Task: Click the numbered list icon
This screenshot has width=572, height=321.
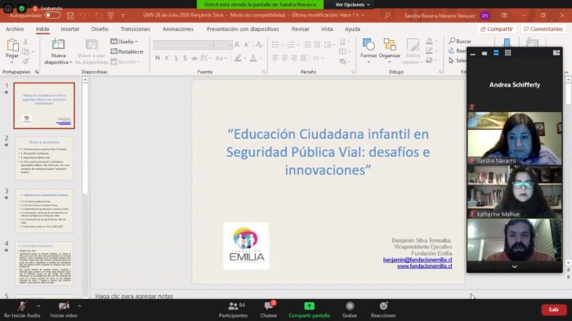Action: coord(290,44)
